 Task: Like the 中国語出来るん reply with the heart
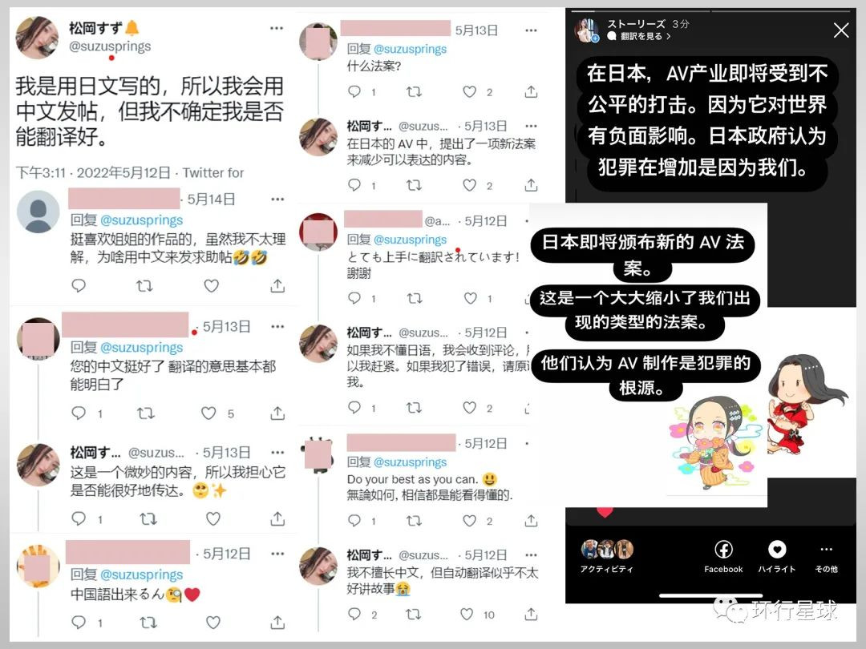[x=213, y=623]
